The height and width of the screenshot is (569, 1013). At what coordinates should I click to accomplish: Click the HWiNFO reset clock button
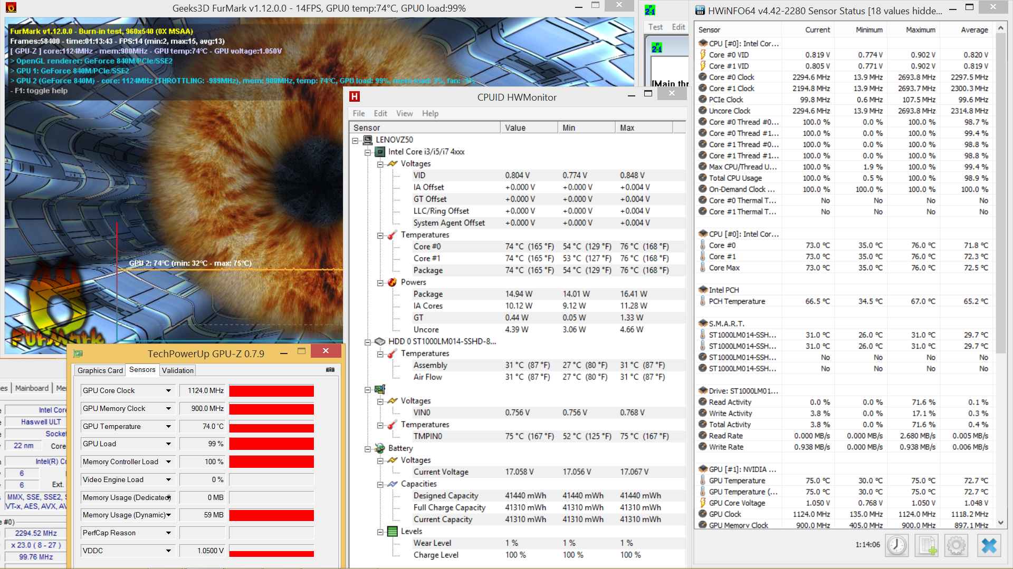897,545
